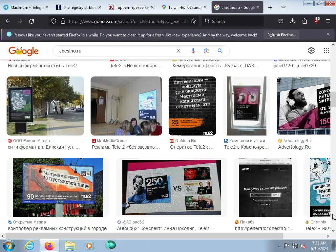Click the Refresh Firefox button
The image size is (336, 252).
[x=281, y=35]
